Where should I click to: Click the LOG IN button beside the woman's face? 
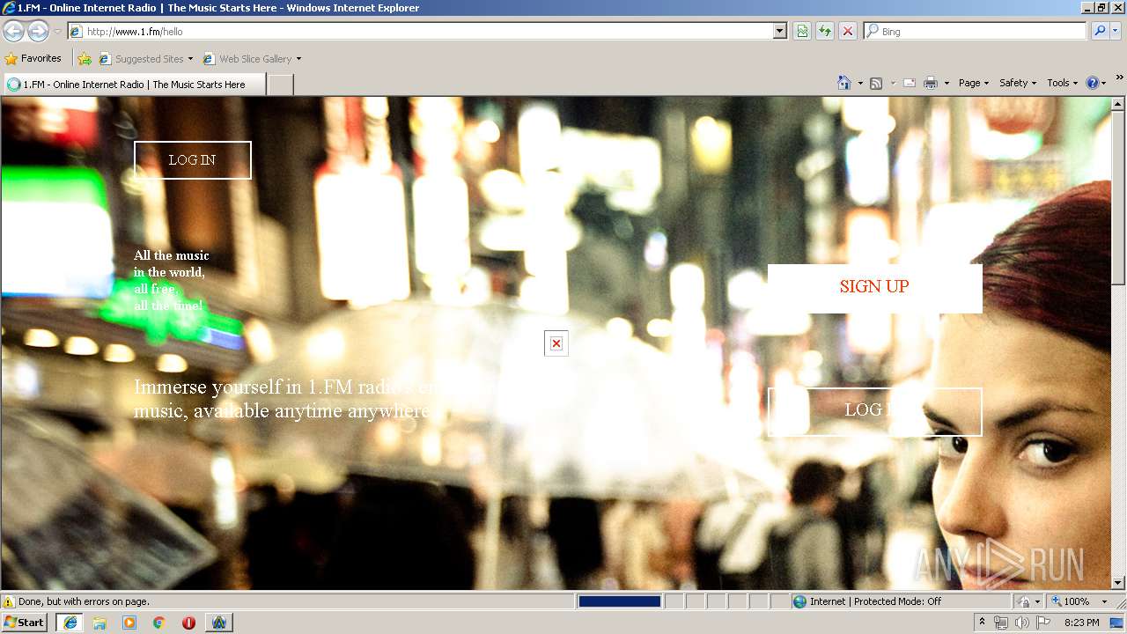[874, 411]
